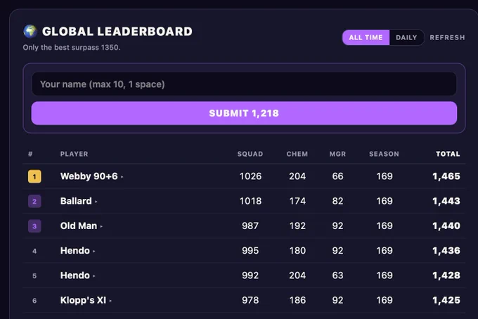Select the CHEM column header

tap(297, 154)
